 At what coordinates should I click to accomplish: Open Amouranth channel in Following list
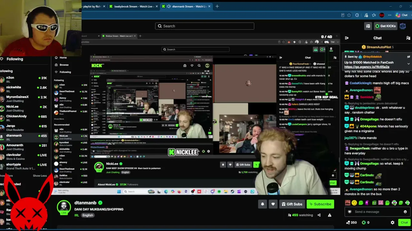coord(24,147)
